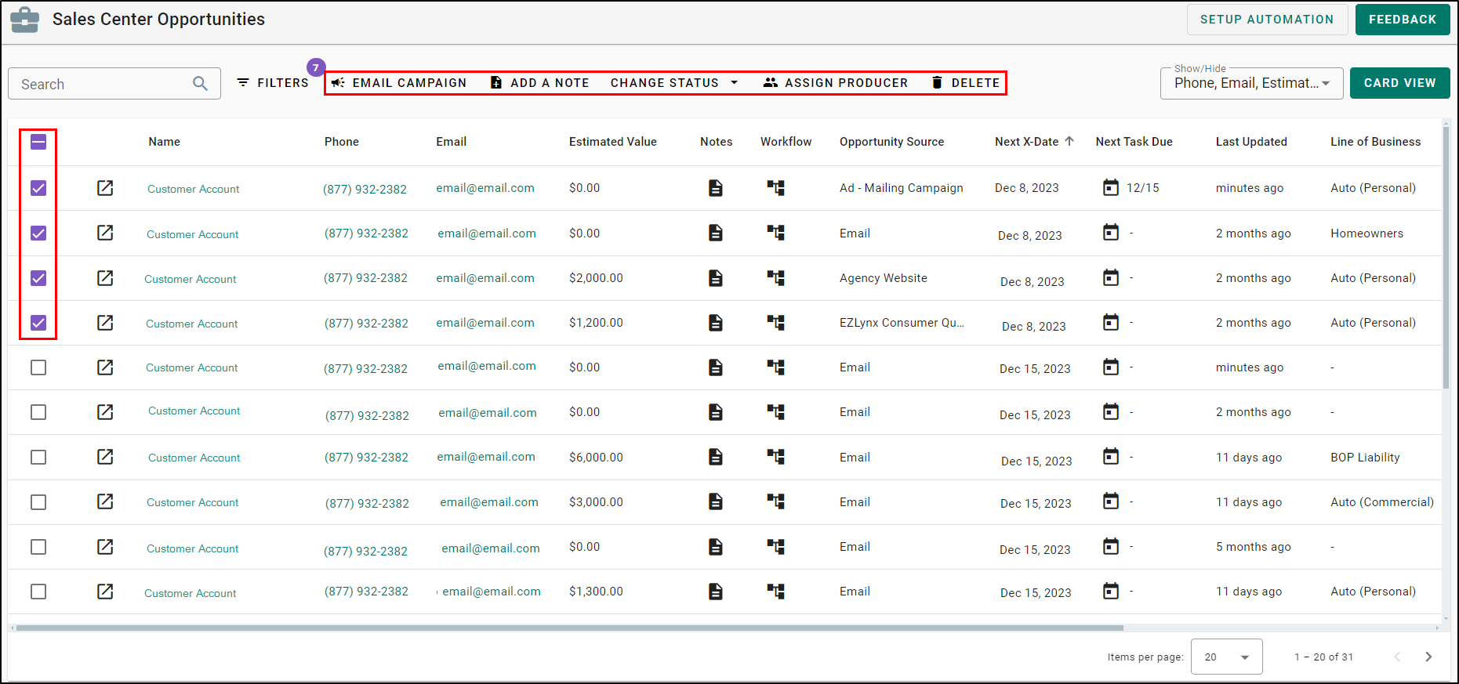This screenshot has width=1459, height=684.
Task: View notes for the $3,000.00 opportunity
Action: point(716,501)
